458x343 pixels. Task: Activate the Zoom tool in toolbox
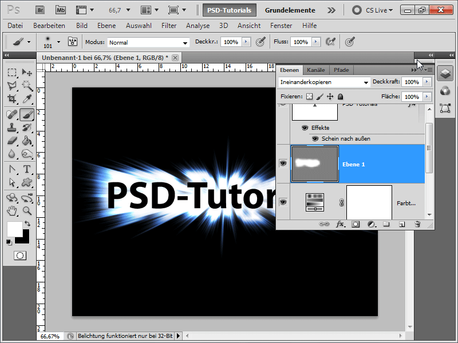pos(26,210)
